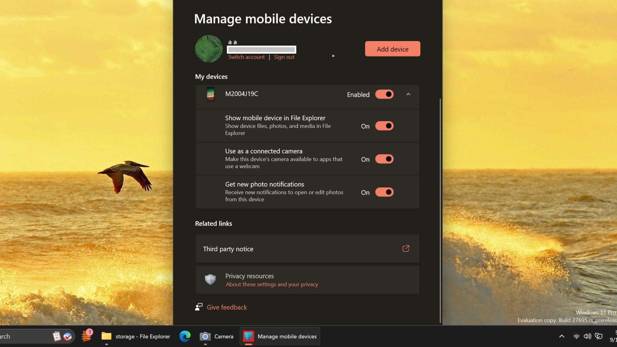The image size is (617, 347).
Task: Open Third party notice external link
Action: [406, 249]
